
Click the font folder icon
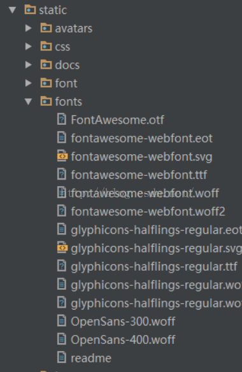[46, 83]
